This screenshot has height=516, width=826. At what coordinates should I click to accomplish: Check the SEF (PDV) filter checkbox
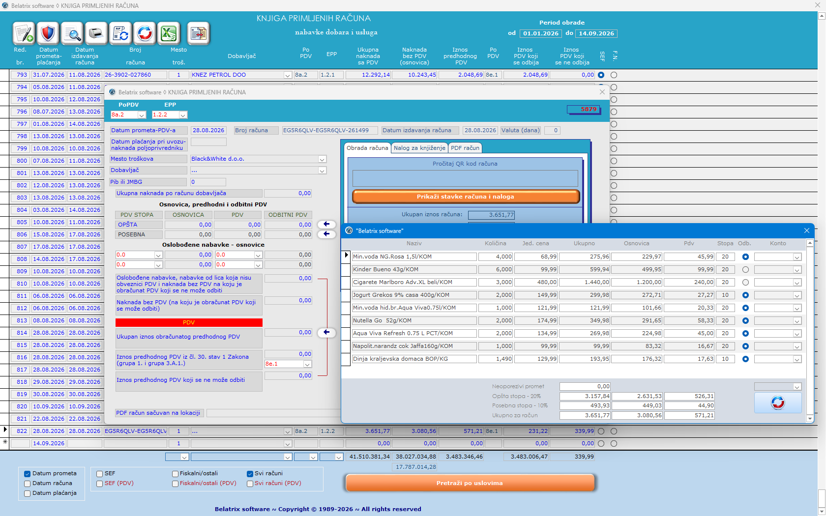tap(100, 484)
